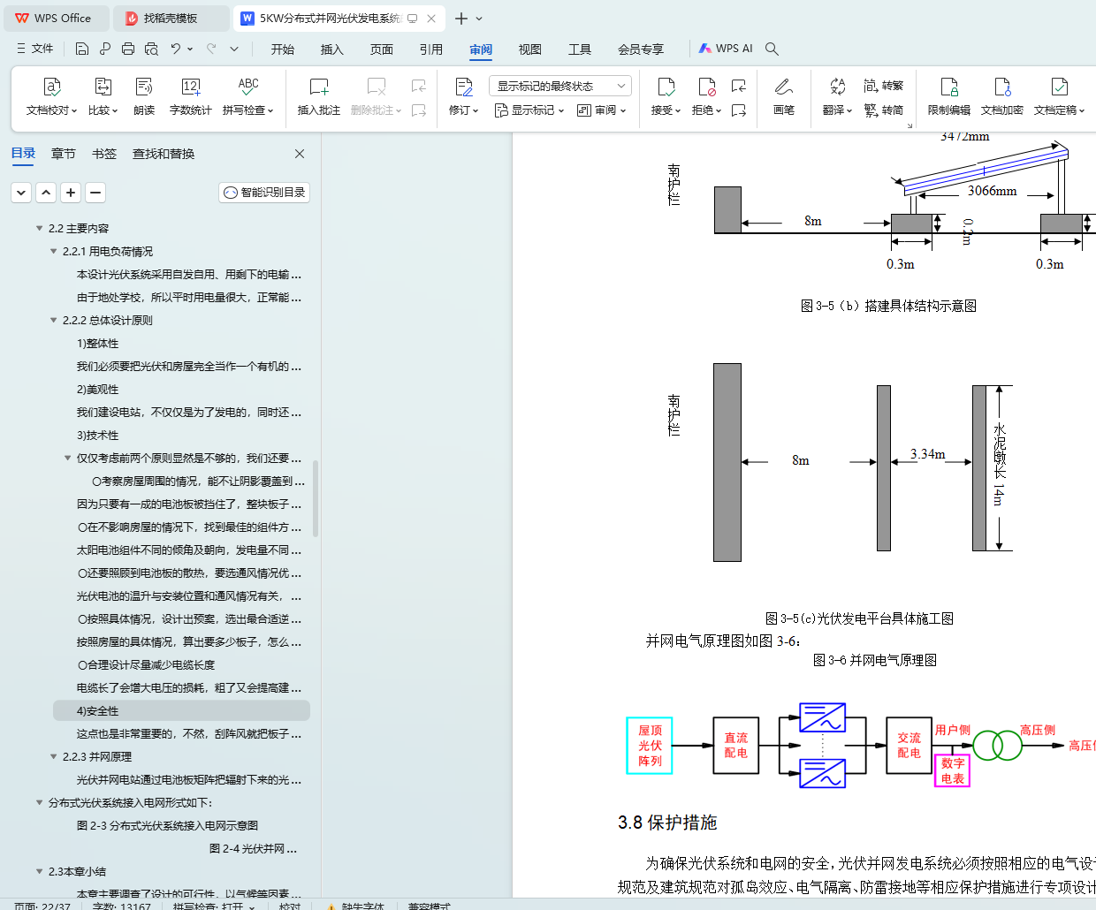Click 文档定稿 finalize document icon
The image size is (1096, 910).
[x=1059, y=87]
